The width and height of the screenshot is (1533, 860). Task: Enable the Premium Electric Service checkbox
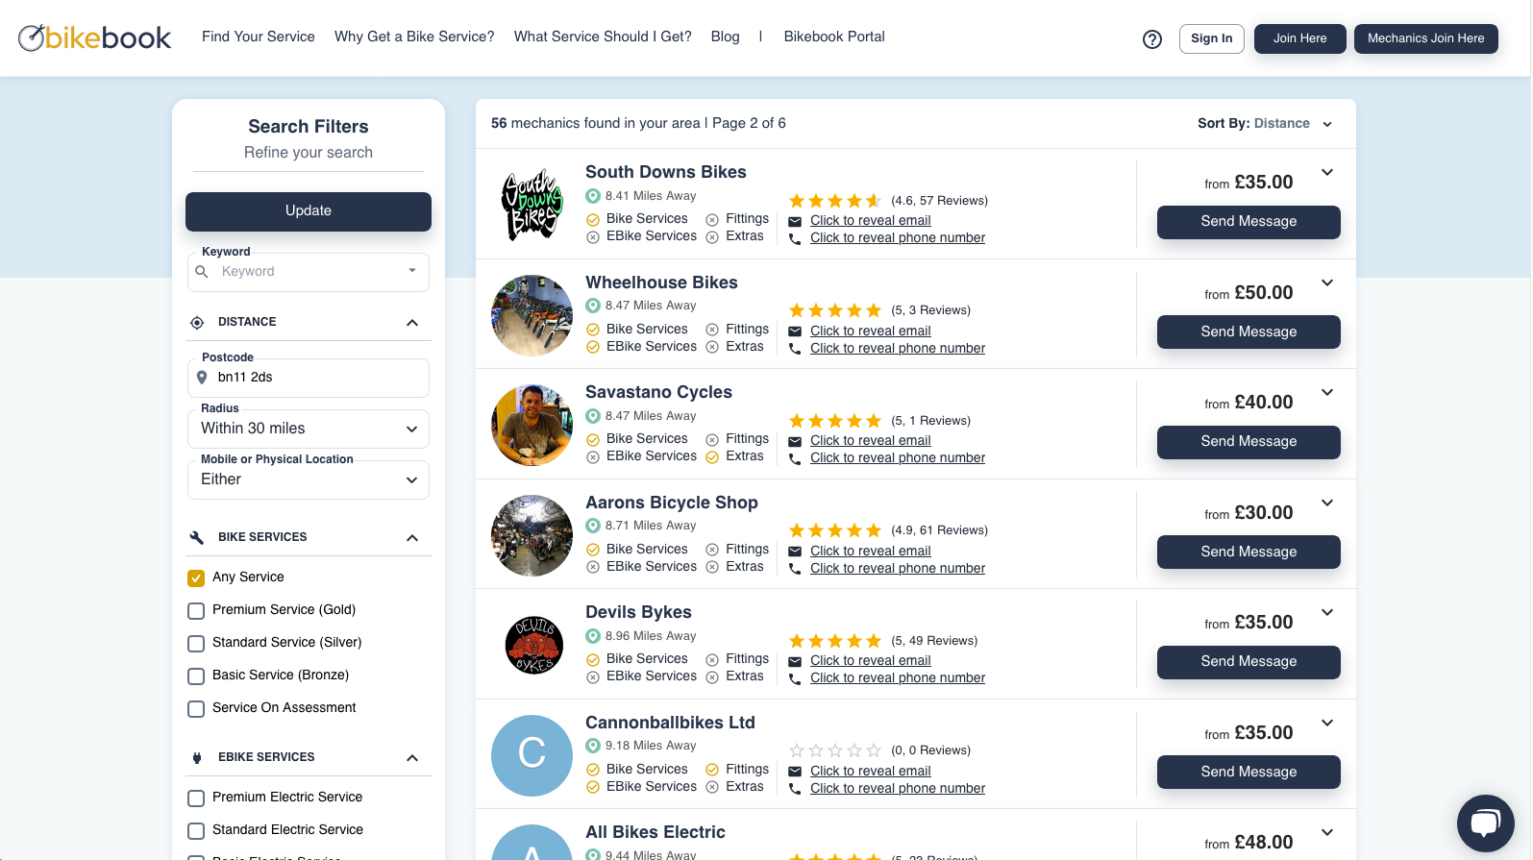point(196,798)
